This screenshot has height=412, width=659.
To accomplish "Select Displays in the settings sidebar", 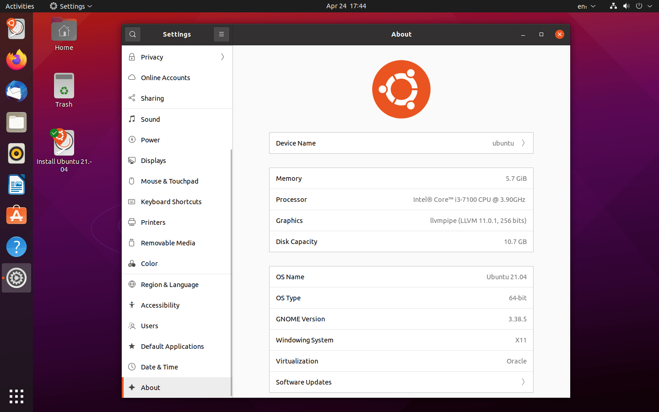I will [x=154, y=161].
